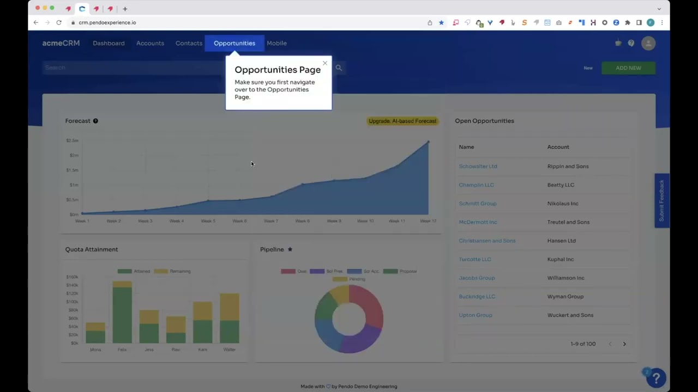The width and height of the screenshot is (698, 392).
Task: Click the purple H extension icon
Action: [593, 22]
